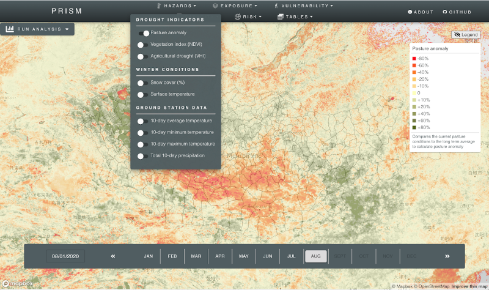The width and height of the screenshot is (489, 290).
Task: Go to next year with double-right arrow
Action: click(x=447, y=256)
